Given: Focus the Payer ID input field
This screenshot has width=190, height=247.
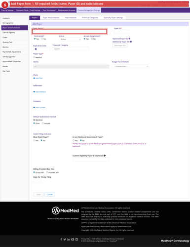Looking at the screenshot, I should pyautogui.click(x=122, y=32).
